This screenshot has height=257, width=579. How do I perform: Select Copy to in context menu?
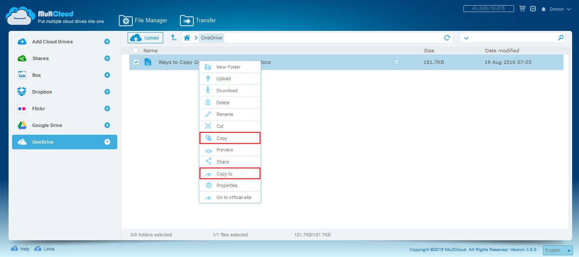point(230,174)
